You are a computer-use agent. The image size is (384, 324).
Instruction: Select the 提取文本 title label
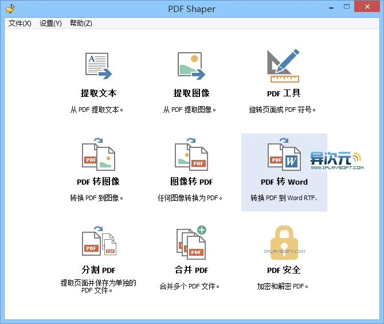[x=99, y=93]
